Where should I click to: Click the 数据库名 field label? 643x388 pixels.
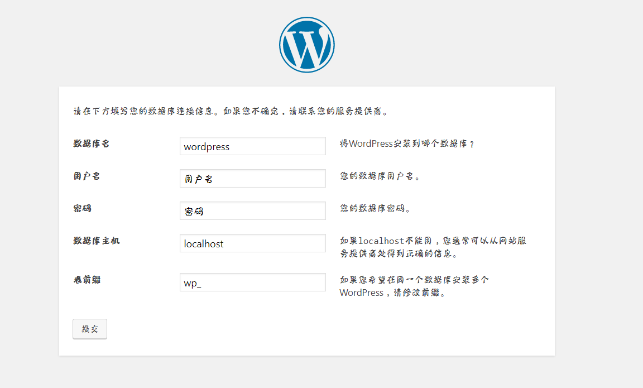tap(91, 143)
